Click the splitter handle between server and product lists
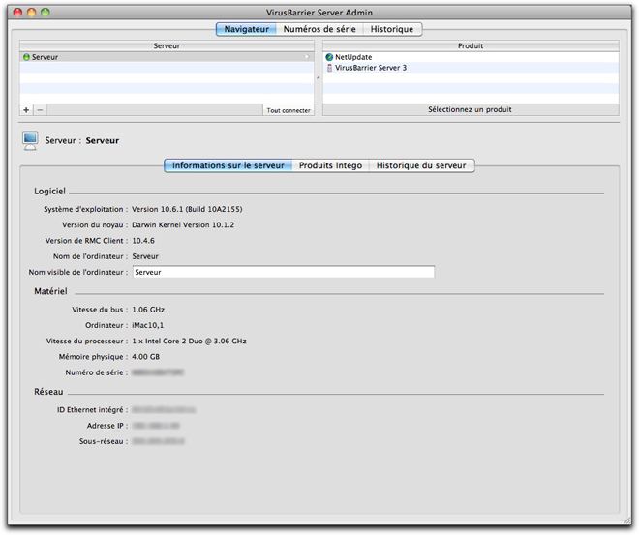The width and height of the screenshot is (639, 535). 319,77
